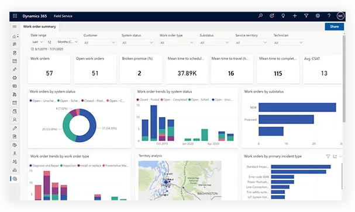Select the Work order summary tab
Image resolution: width=355 pixels, height=212 pixels.
coord(40,27)
